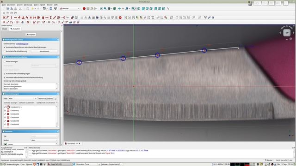Choose the radius or diameter constraint tool
This screenshot has height=166, width=296.
coord(58,18)
